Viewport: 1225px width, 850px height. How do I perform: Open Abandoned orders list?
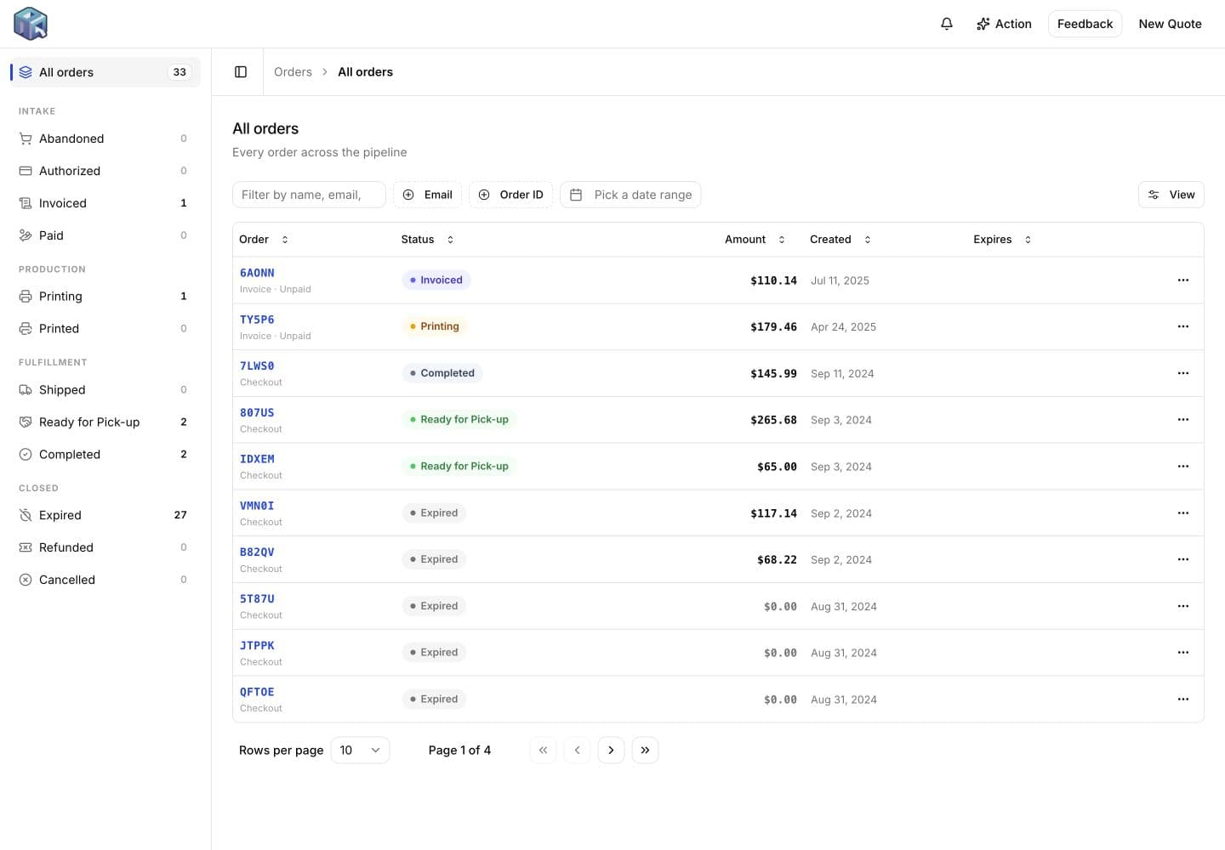pyautogui.click(x=105, y=139)
